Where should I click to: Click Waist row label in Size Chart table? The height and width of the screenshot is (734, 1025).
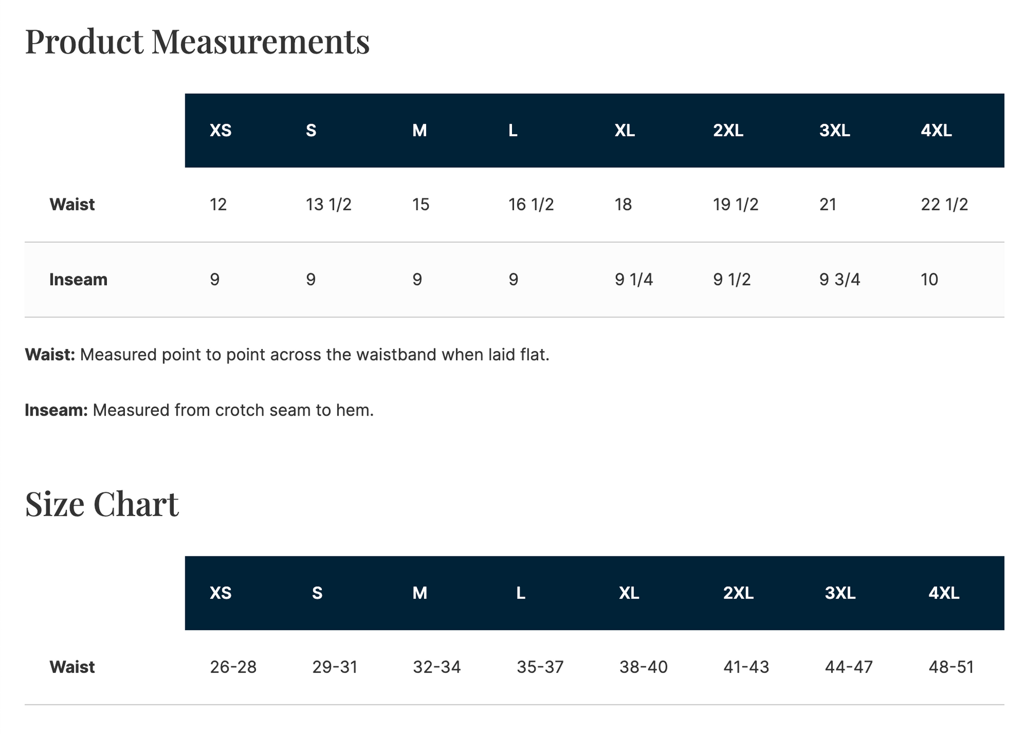(72, 667)
